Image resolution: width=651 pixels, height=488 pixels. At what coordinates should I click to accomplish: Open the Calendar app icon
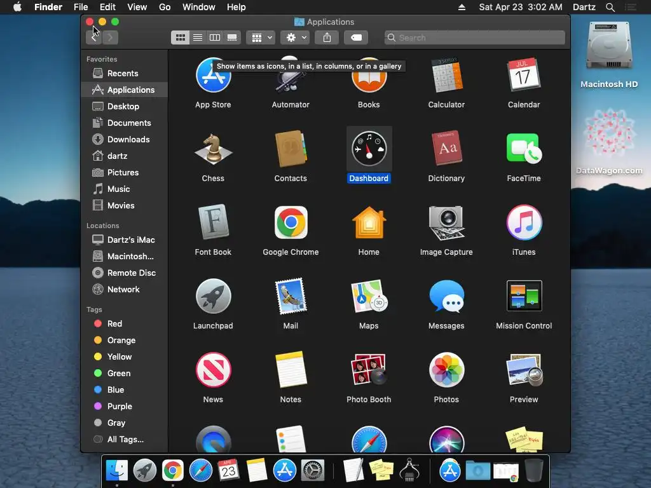pyautogui.click(x=524, y=76)
